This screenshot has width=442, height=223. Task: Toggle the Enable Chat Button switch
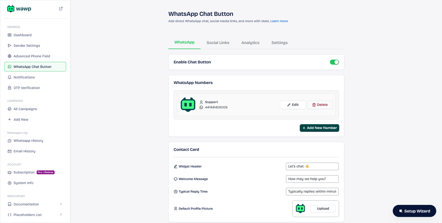(x=334, y=62)
